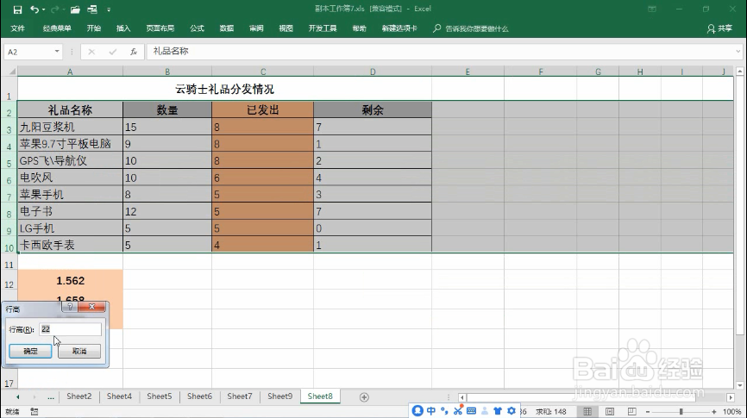747x418 pixels.
Task: Click the Open folder icon in title bar
Action: [75, 9]
